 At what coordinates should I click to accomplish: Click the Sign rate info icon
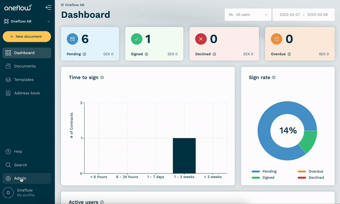274,77
